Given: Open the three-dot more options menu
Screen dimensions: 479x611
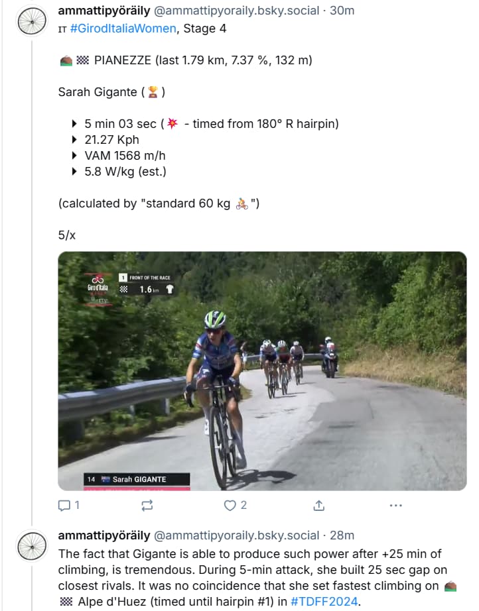Looking at the screenshot, I should [395, 506].
